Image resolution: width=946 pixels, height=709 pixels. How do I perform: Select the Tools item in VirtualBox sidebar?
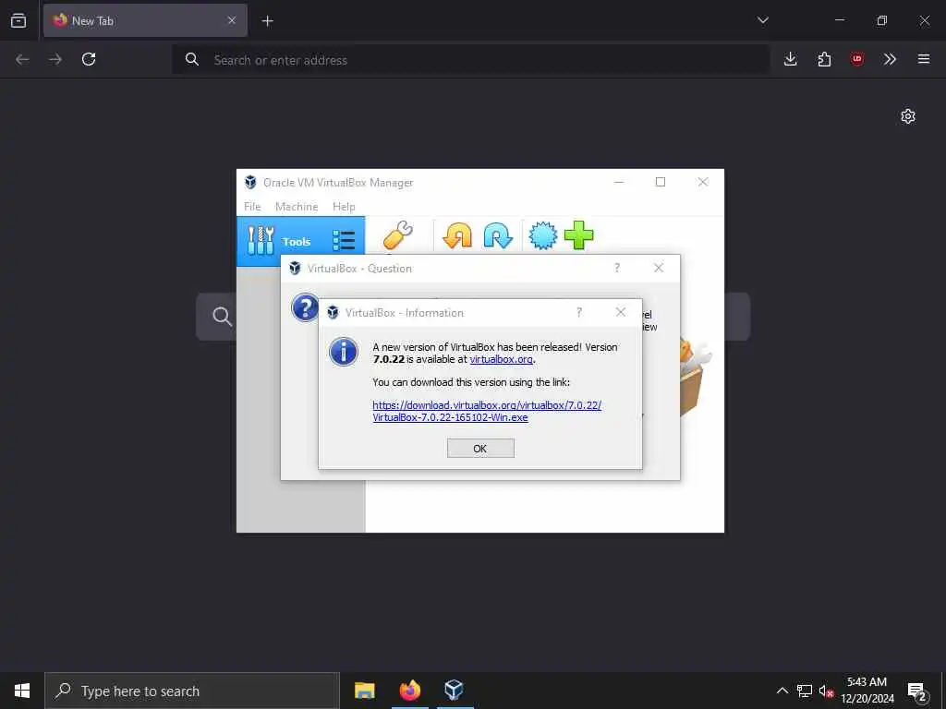click(300, 241)
